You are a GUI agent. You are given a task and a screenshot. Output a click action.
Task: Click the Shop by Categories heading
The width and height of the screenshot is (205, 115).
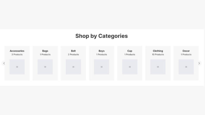coord(101,36)
